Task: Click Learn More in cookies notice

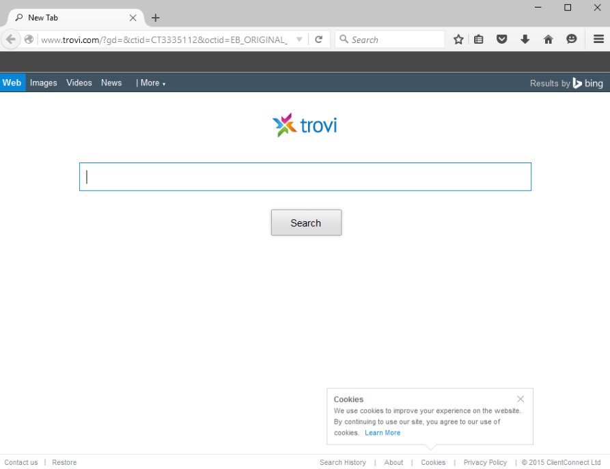Action: pos(383,433)
